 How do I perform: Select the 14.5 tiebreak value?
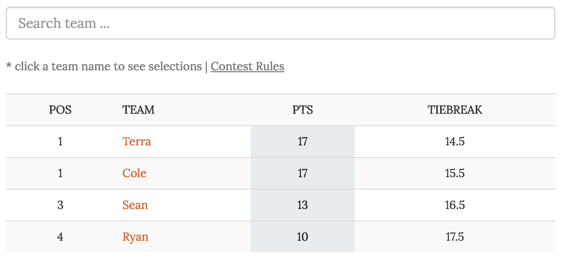(455, 142)
